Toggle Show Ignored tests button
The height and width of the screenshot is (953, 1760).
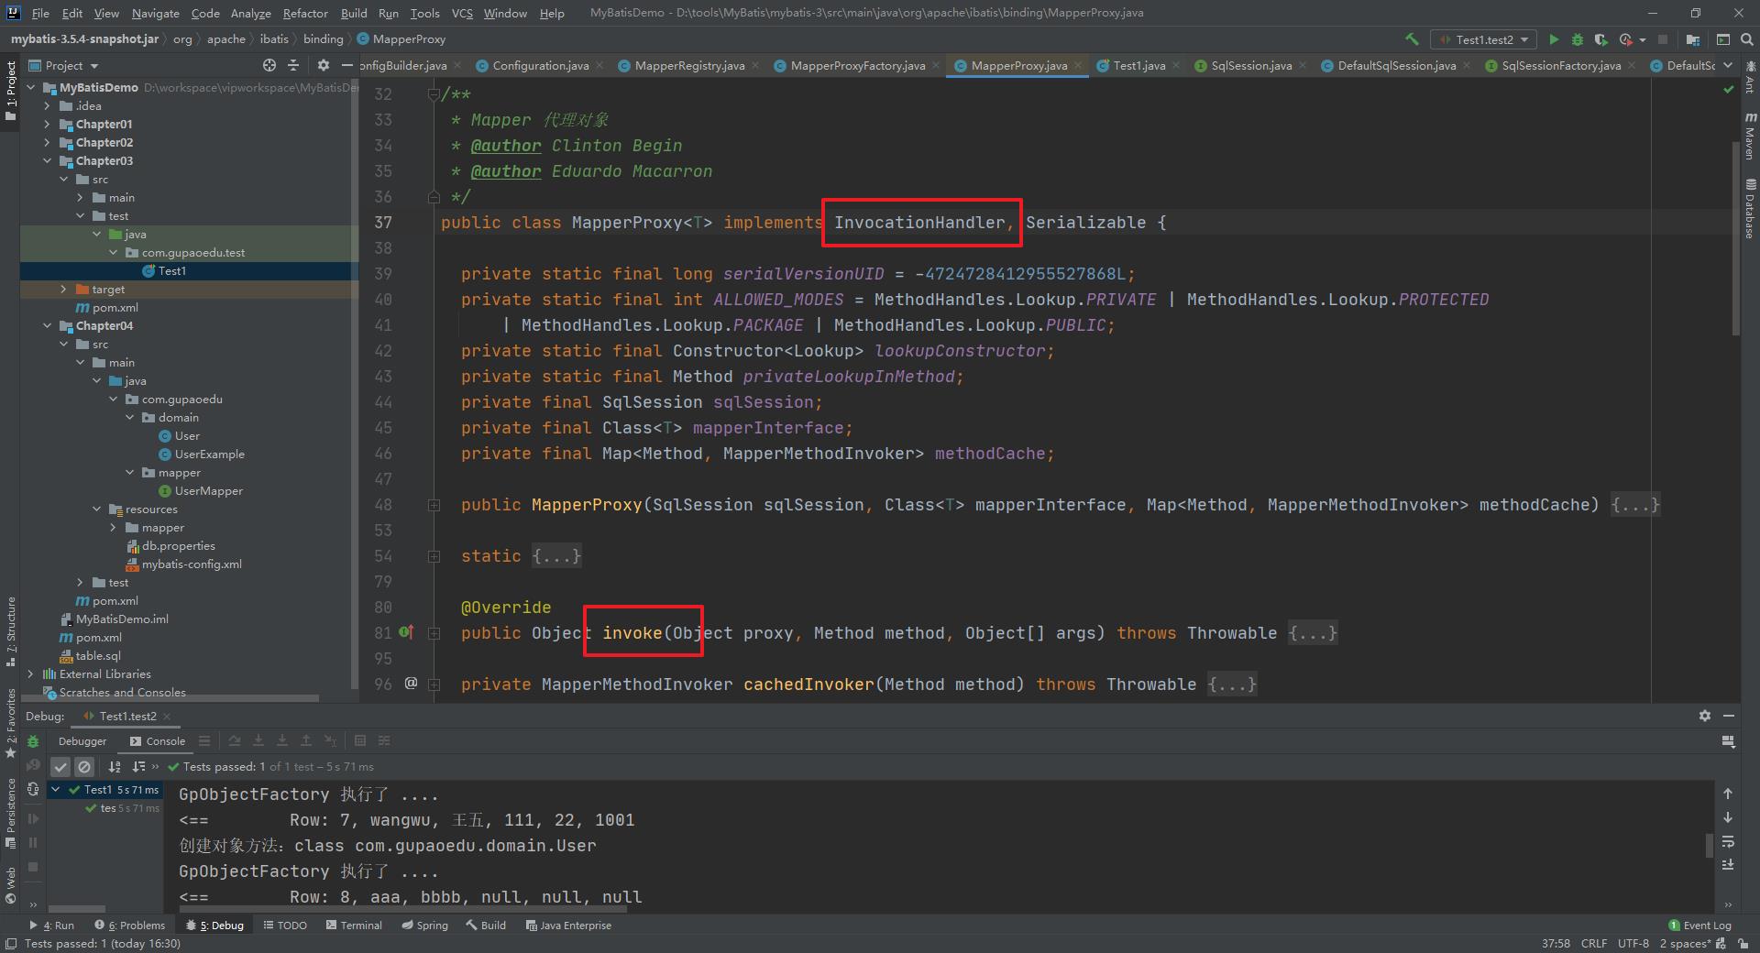pyautogui.click(x=84, y=767)
